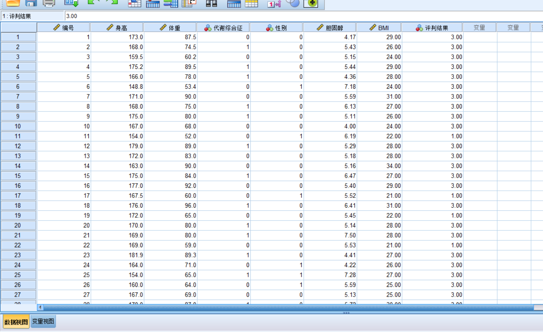Click 胆固醇 cell 6.47 in row 15
543x332 pixels.
tap(330, 176)
